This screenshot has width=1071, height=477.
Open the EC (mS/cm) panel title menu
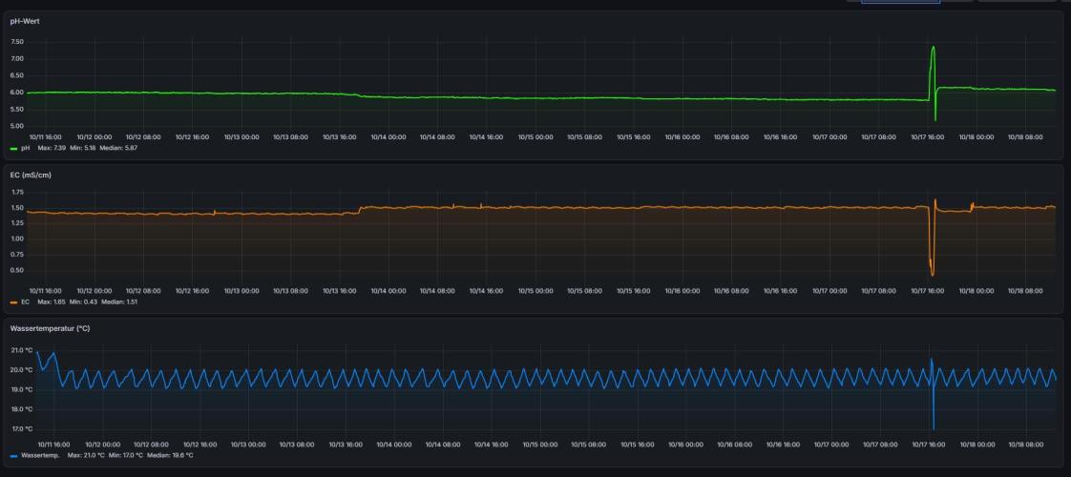coord(31,176)
